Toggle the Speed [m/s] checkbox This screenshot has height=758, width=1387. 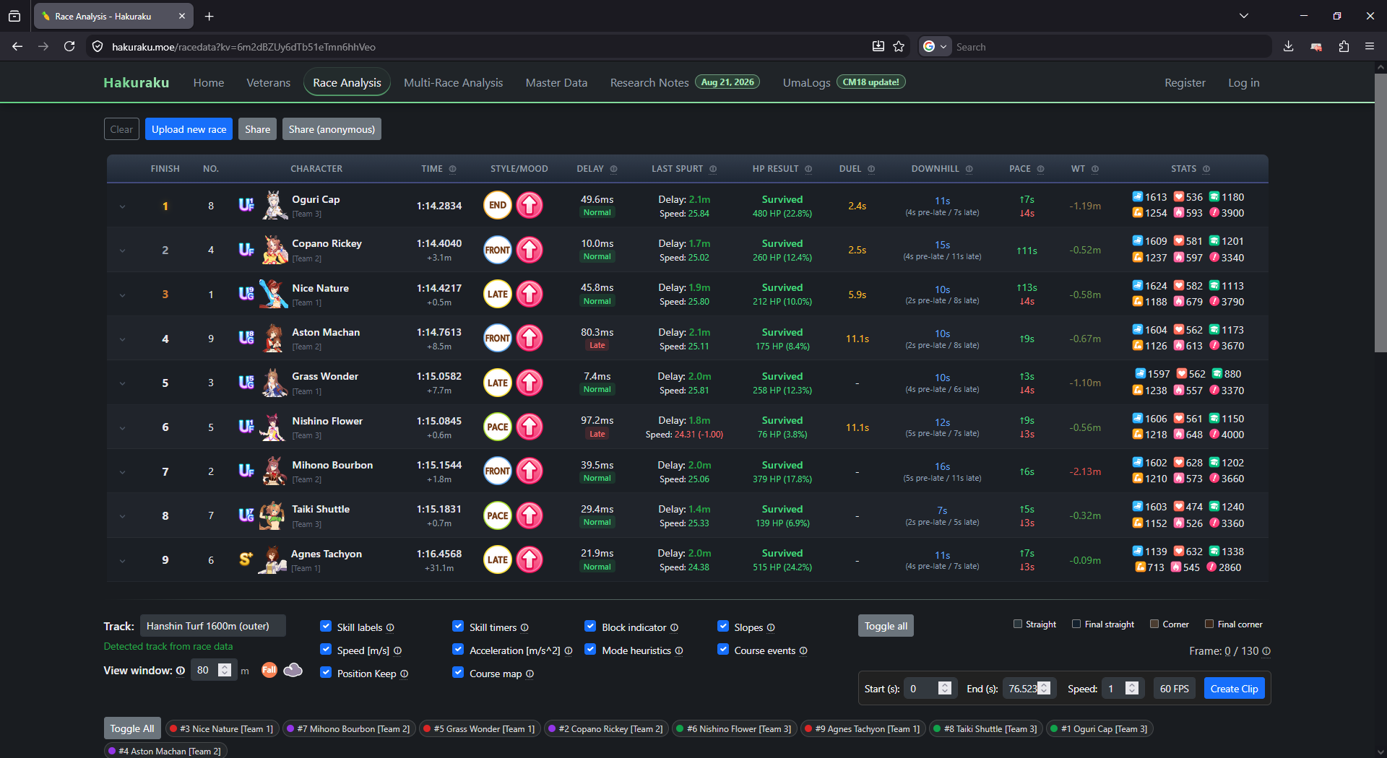coord(326,650)
